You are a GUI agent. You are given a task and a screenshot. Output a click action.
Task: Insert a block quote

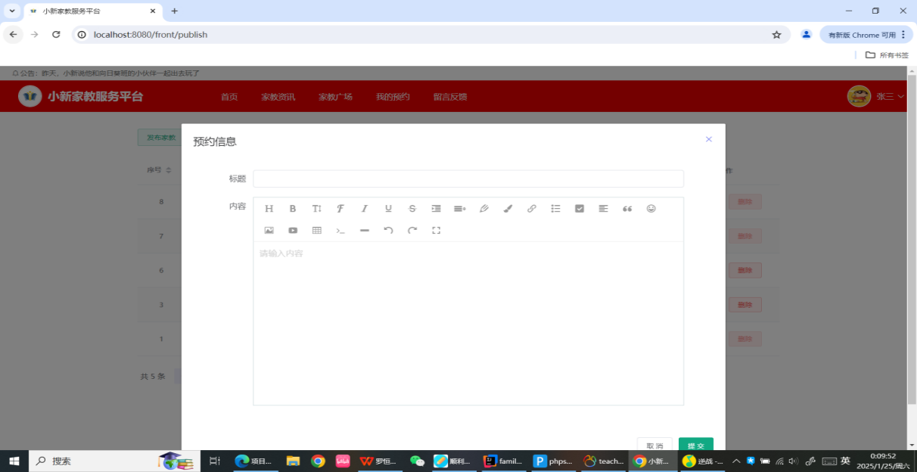(x=627, y=209)
